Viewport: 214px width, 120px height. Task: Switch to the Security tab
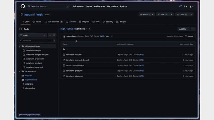click(x=108, y=22)
